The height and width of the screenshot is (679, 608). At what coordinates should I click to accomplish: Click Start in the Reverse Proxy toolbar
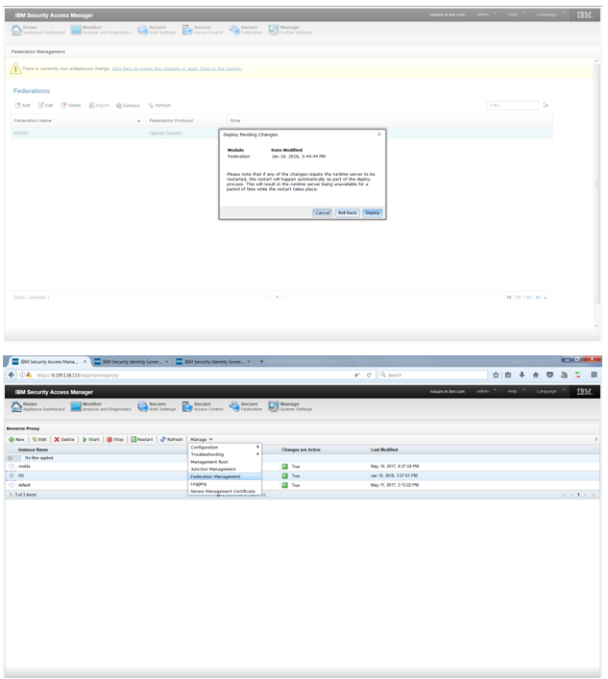(91, 439)
